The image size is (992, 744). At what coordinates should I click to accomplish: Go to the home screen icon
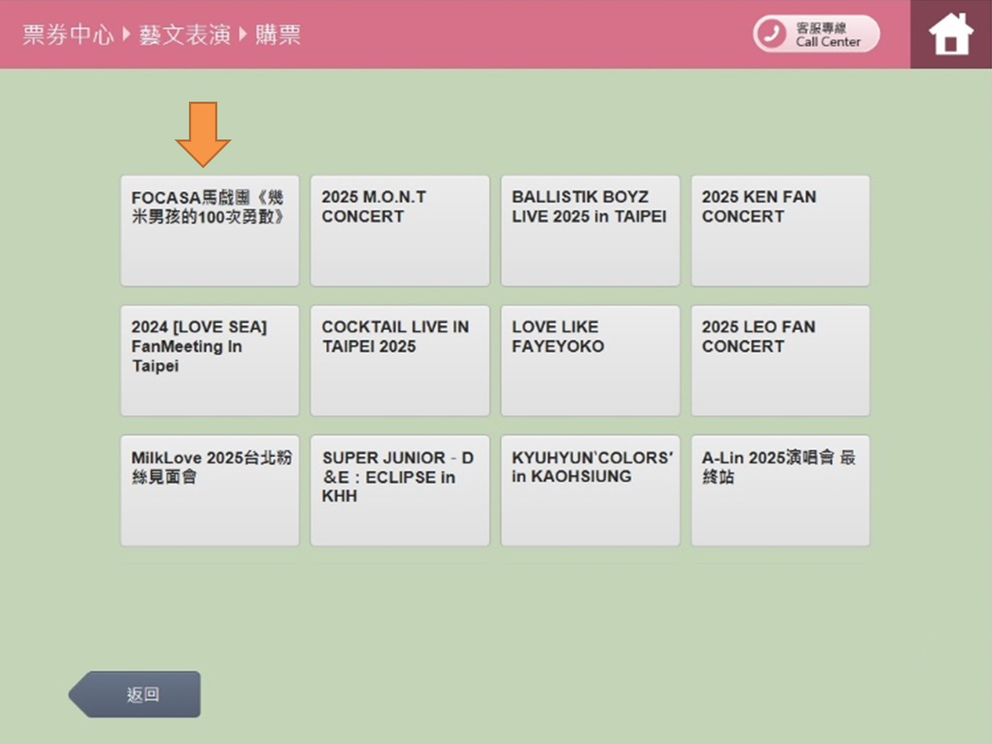[x=951, y=34]
